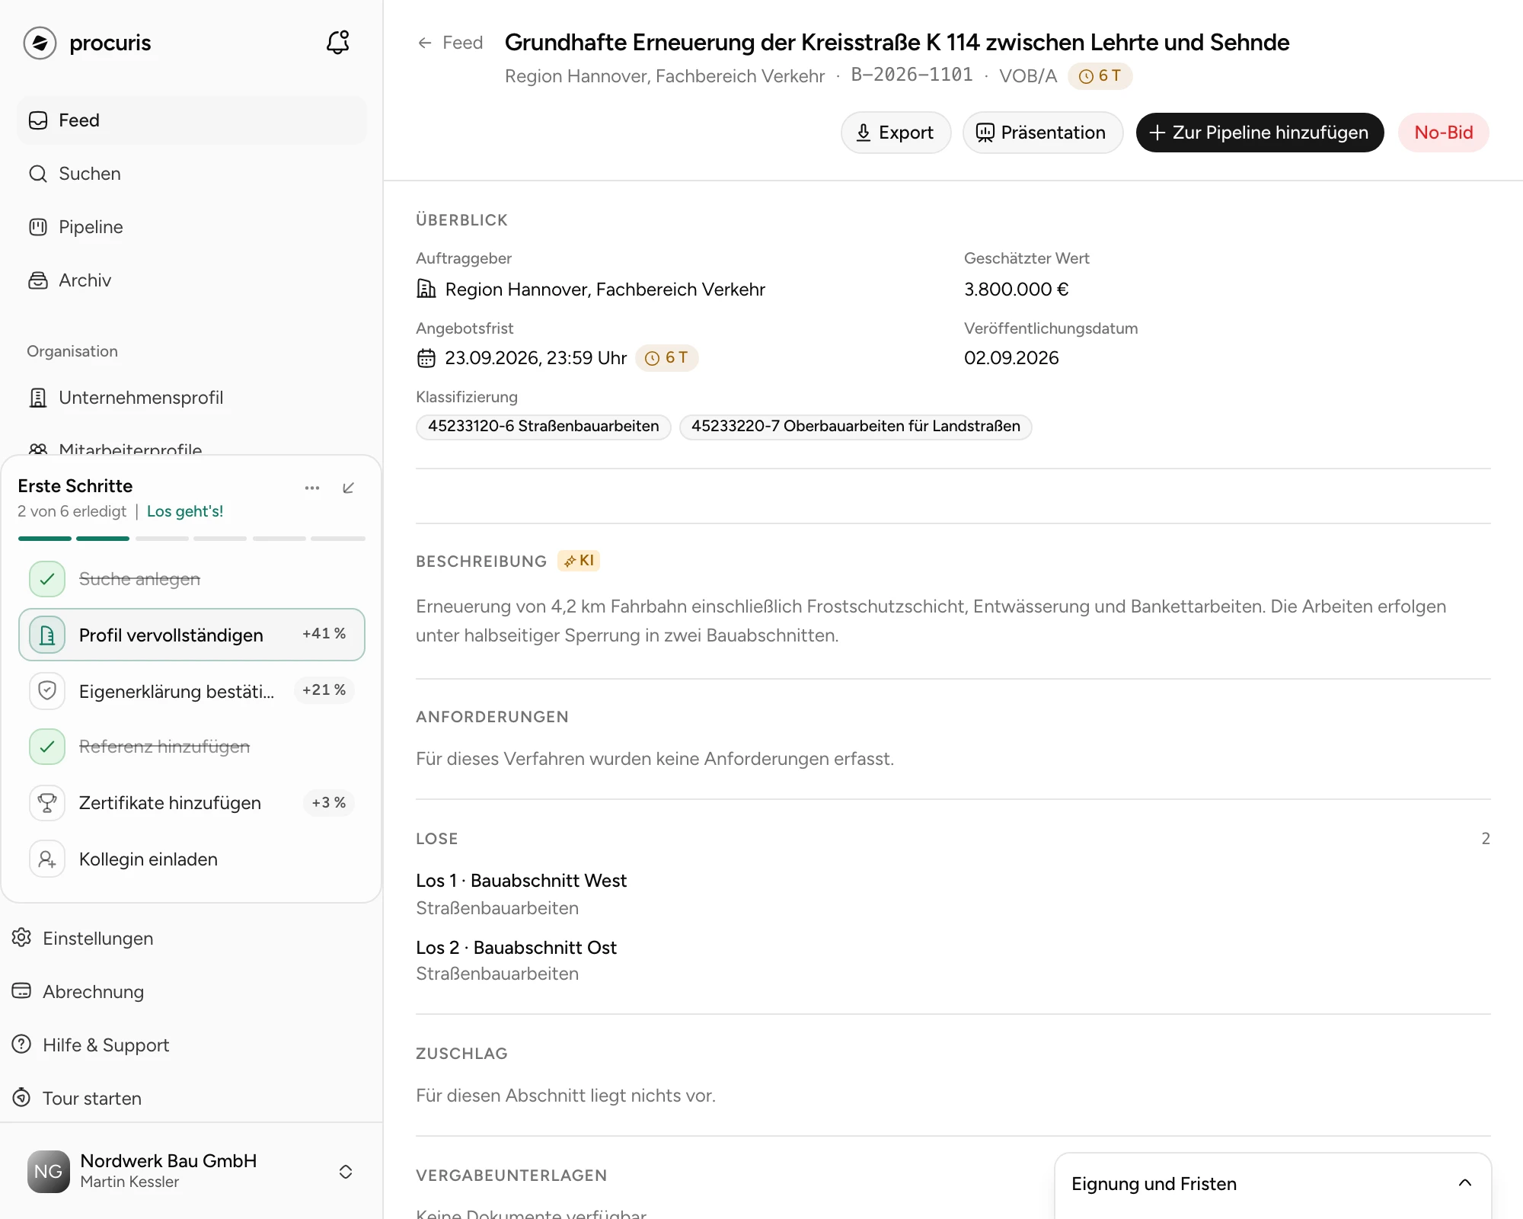Click the calendar icon beside Angebotsfrist date
The height and width of the screenshot is (1219, 1523).
click(426, 358)
